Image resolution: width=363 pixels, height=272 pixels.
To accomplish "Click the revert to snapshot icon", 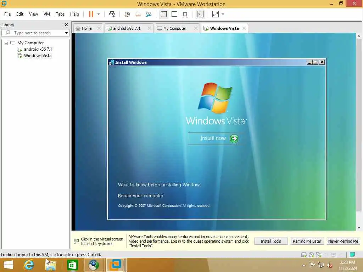I will click(x=138, y=14).
